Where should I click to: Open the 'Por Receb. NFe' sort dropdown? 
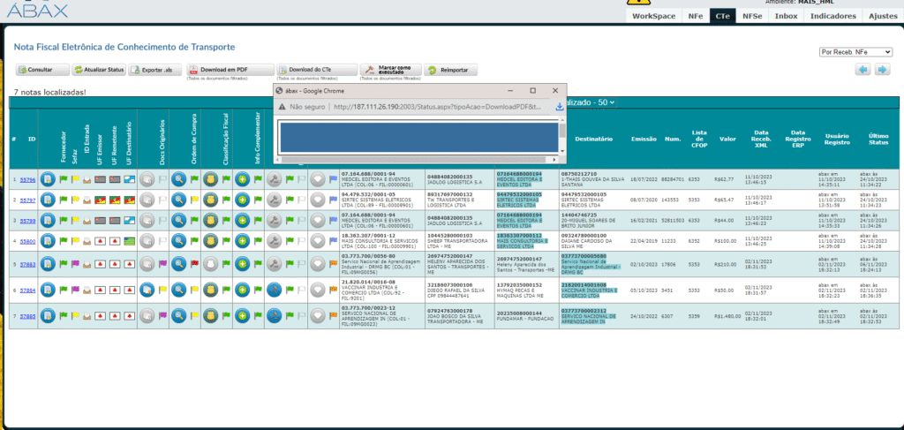click(x=856, y=52)
